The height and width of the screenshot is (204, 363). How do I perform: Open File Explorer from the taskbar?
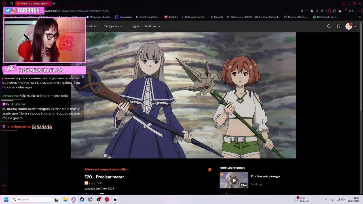point(65,199)
